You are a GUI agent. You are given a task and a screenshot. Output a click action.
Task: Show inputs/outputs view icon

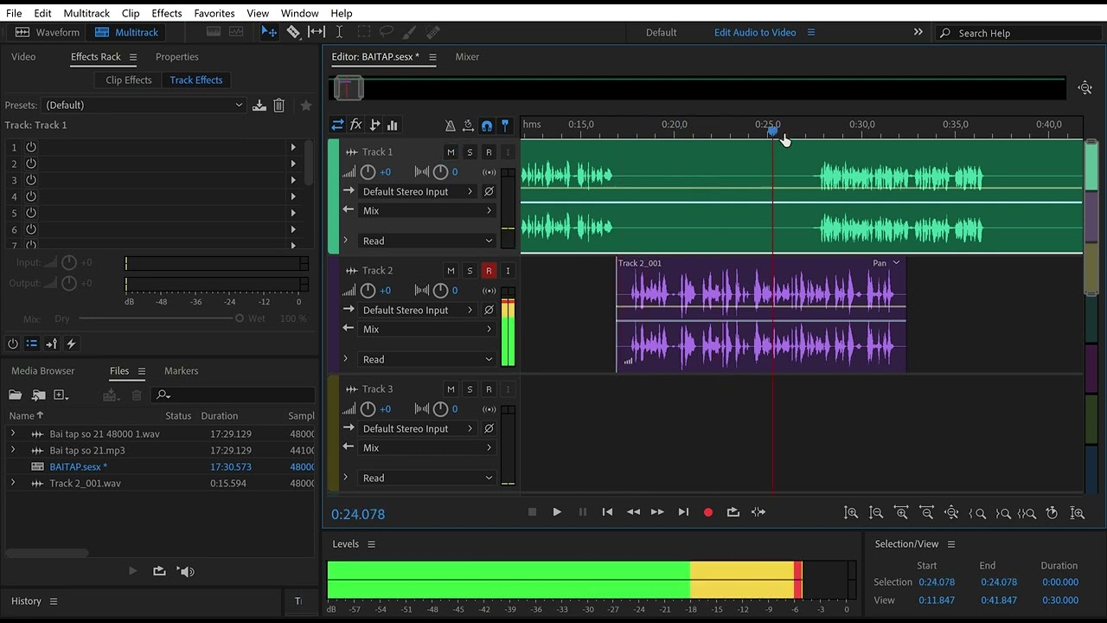pos(337,125)
